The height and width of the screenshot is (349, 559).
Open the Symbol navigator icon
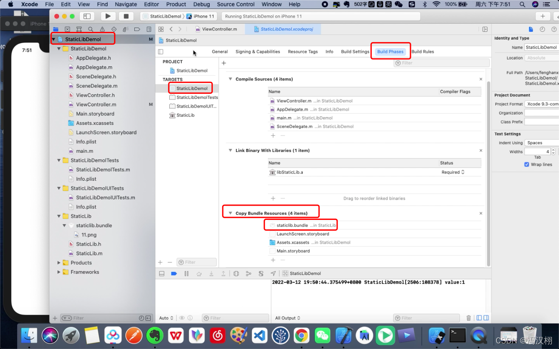pos(79,29)
